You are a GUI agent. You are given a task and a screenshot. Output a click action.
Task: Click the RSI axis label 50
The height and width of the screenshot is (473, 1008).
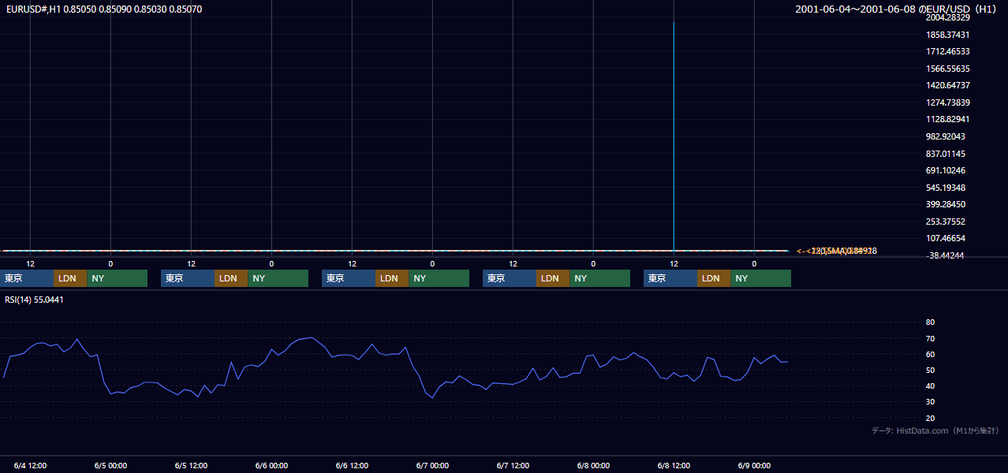[930, 370]
